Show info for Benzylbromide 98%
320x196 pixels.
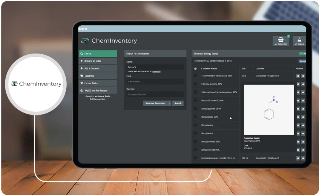(x=298, y=142)
